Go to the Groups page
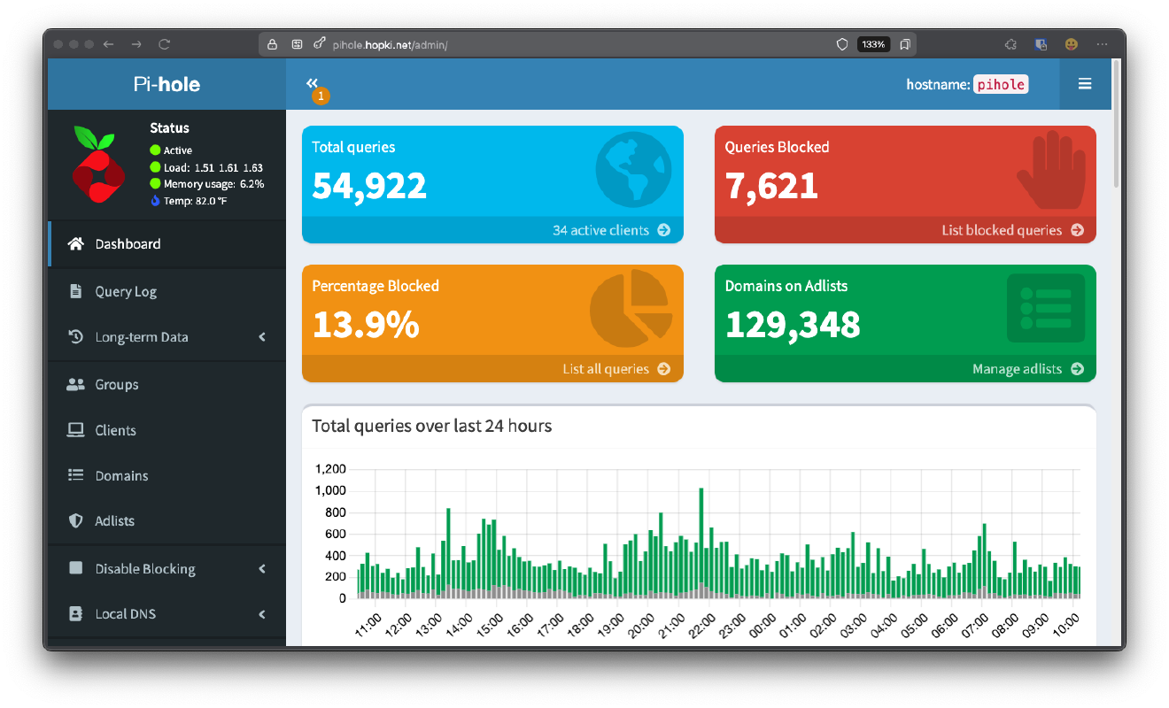Image resolution: width=1169 pixels, height=708 pixels. [117, 384]
